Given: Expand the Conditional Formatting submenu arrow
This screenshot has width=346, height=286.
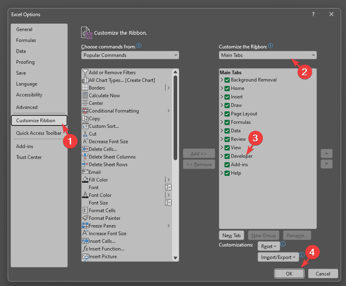Looking at the screenshot, I should 169,111.
